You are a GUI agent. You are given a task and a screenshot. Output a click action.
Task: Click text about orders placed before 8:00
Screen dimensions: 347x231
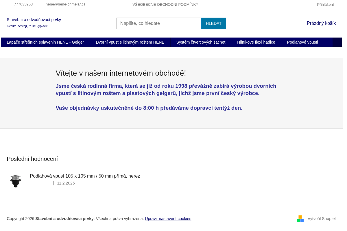149,108
